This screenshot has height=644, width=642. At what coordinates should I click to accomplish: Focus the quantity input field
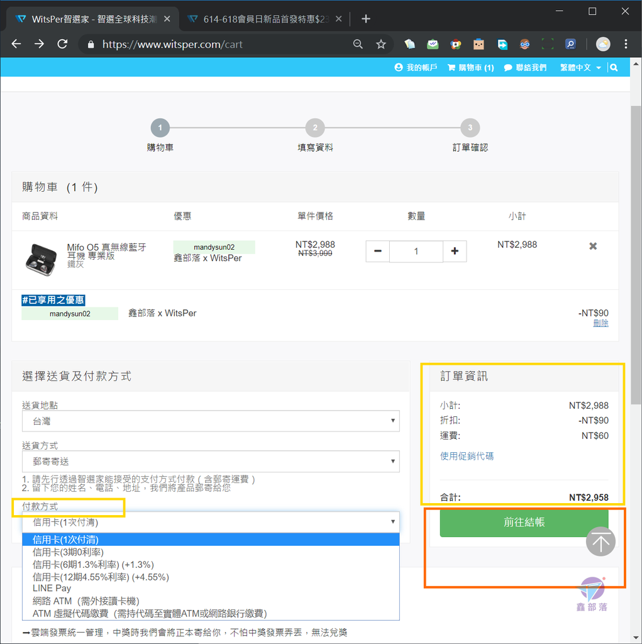[416, 251]
